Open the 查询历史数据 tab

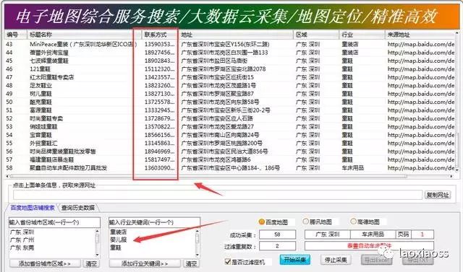pos(78,208)
